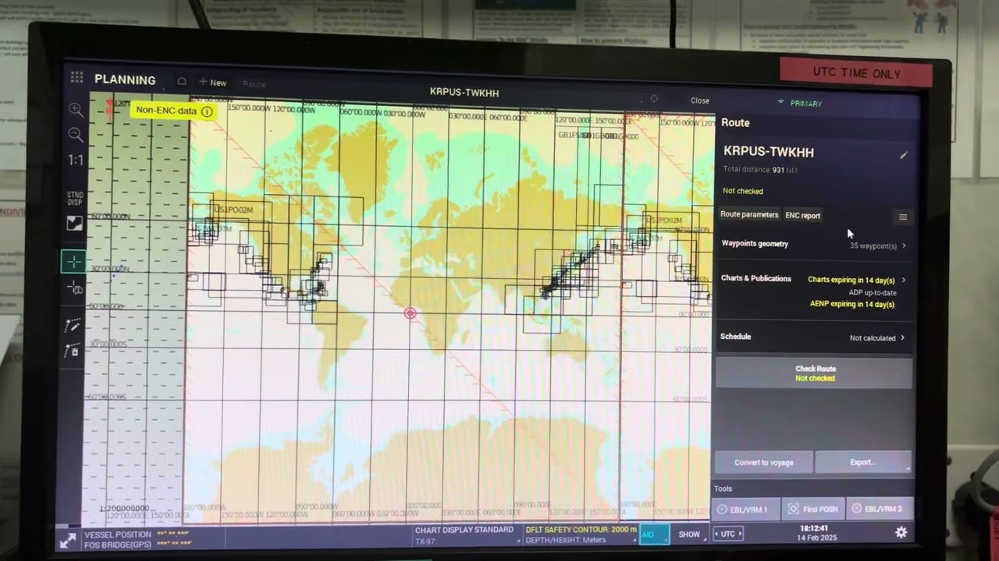Open Chart Display Standard dropdown
The width and height of the screenshot is (999, 561).
467,535
